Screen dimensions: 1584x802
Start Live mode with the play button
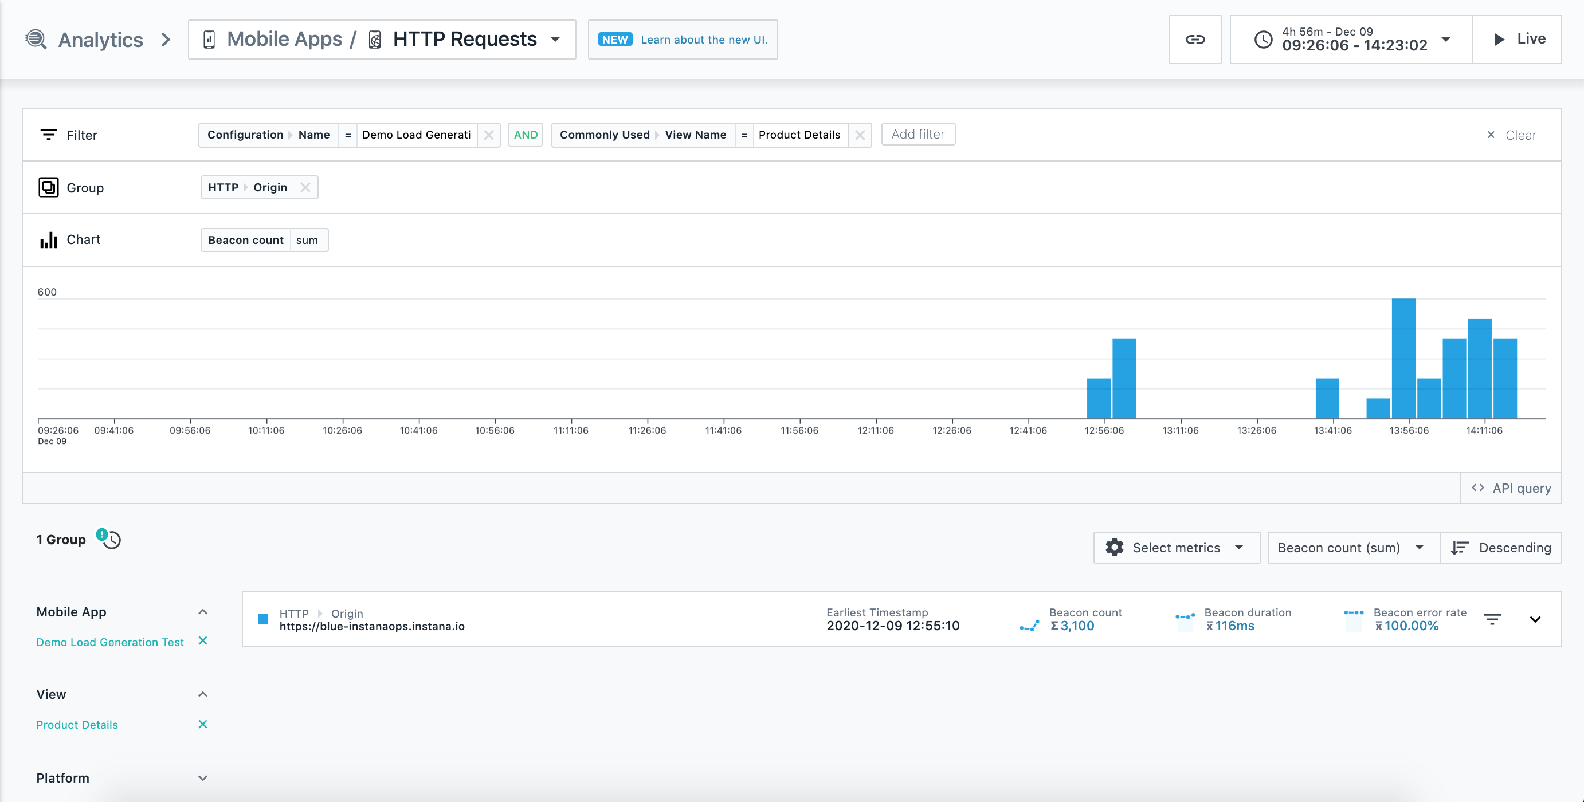coord(1518,40)
